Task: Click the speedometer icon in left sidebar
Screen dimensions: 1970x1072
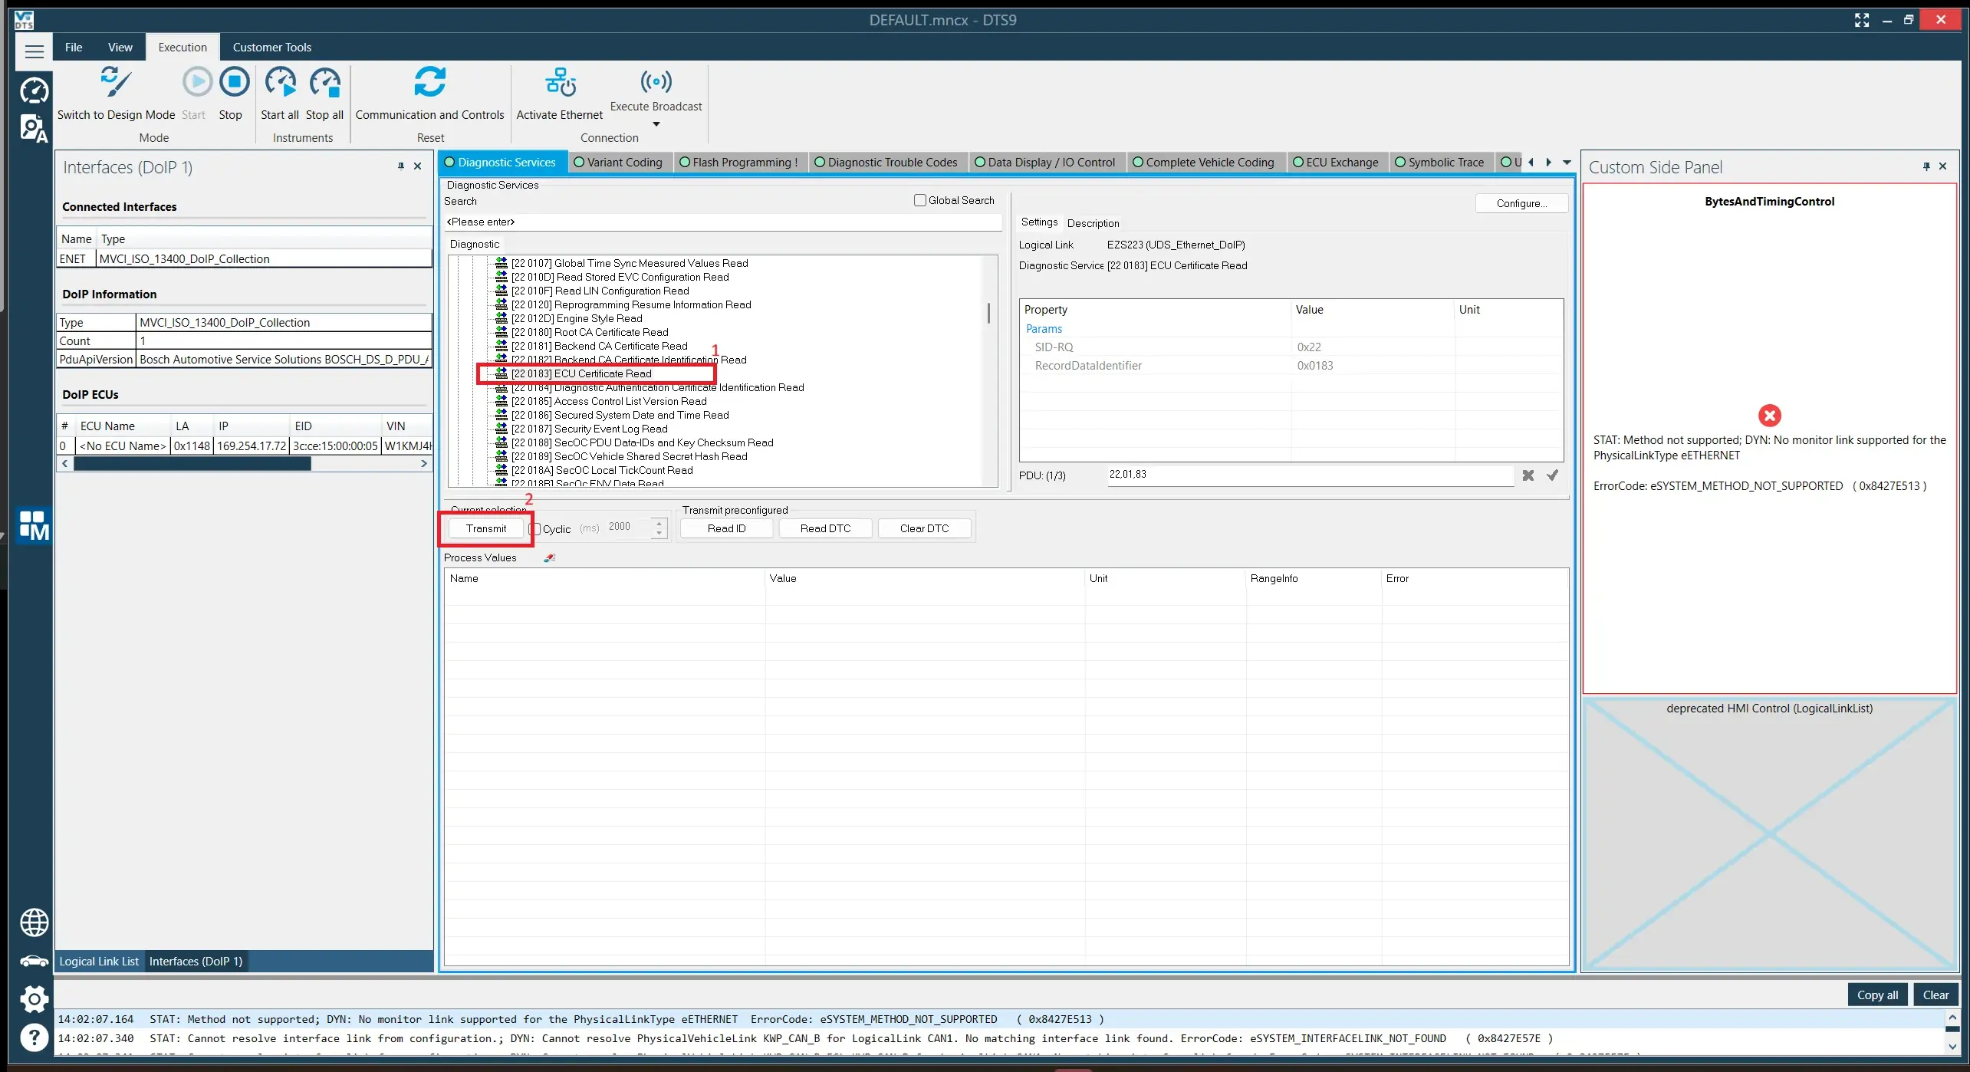Action: click(x=34, y=90)
